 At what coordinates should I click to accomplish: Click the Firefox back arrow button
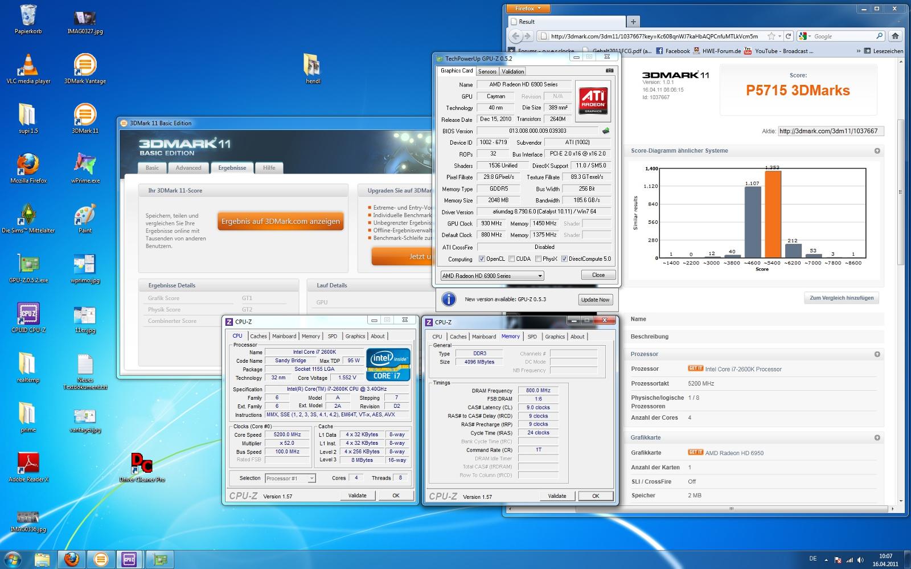pyautogui.click(x=516, y=36)
